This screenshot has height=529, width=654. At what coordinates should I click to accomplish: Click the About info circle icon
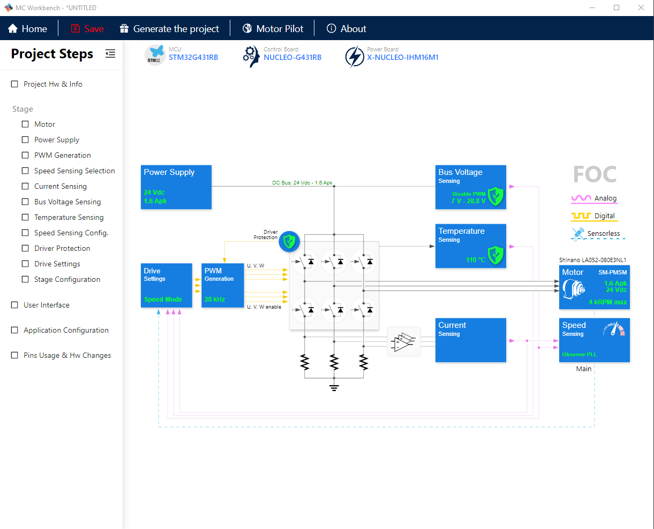pyautogui.click(x=331, y=28)
